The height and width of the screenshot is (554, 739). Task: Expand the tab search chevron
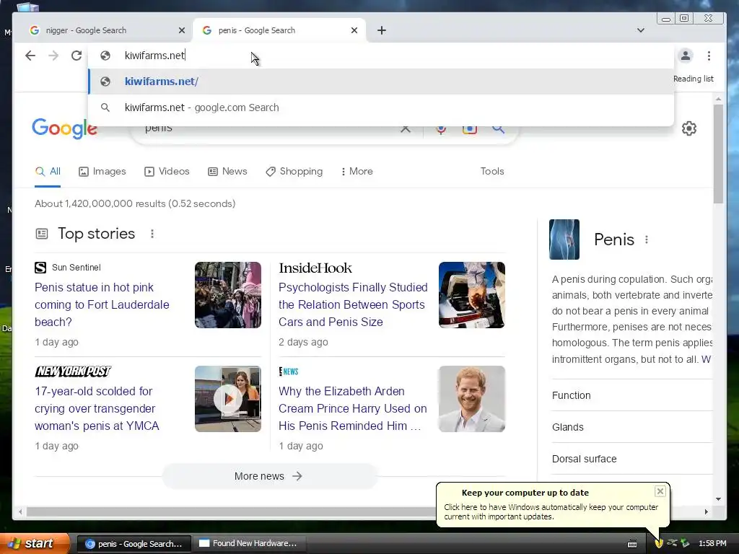[x=641, y=30]
